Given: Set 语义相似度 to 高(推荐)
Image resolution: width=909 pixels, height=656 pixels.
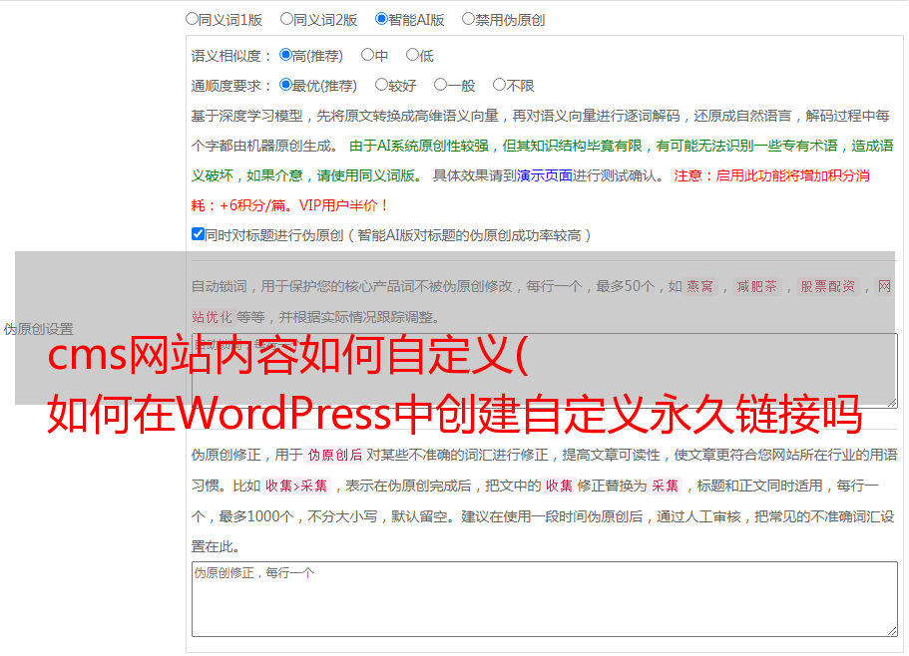Looking at the screenshot, I should pyautogui.click(x=285, y=55).
